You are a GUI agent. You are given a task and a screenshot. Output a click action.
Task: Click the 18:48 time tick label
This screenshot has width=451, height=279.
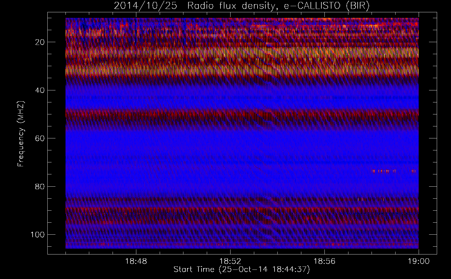(136, 261)
